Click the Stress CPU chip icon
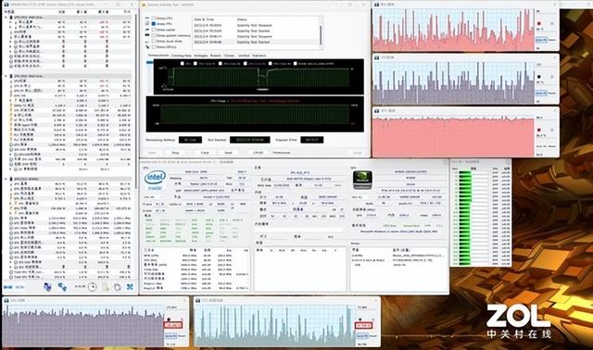The height and width of the screenshot is (350, 593). pyautogui.click(x=147, y=18)
